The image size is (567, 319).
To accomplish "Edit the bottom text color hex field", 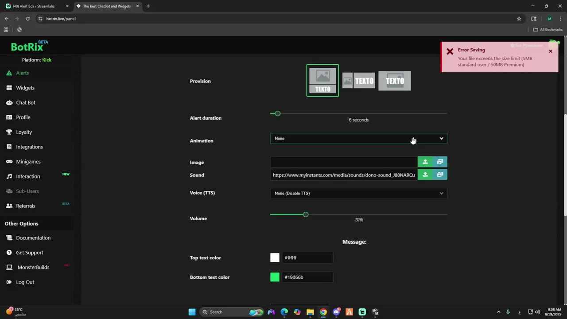I will [x=307, y=277].
